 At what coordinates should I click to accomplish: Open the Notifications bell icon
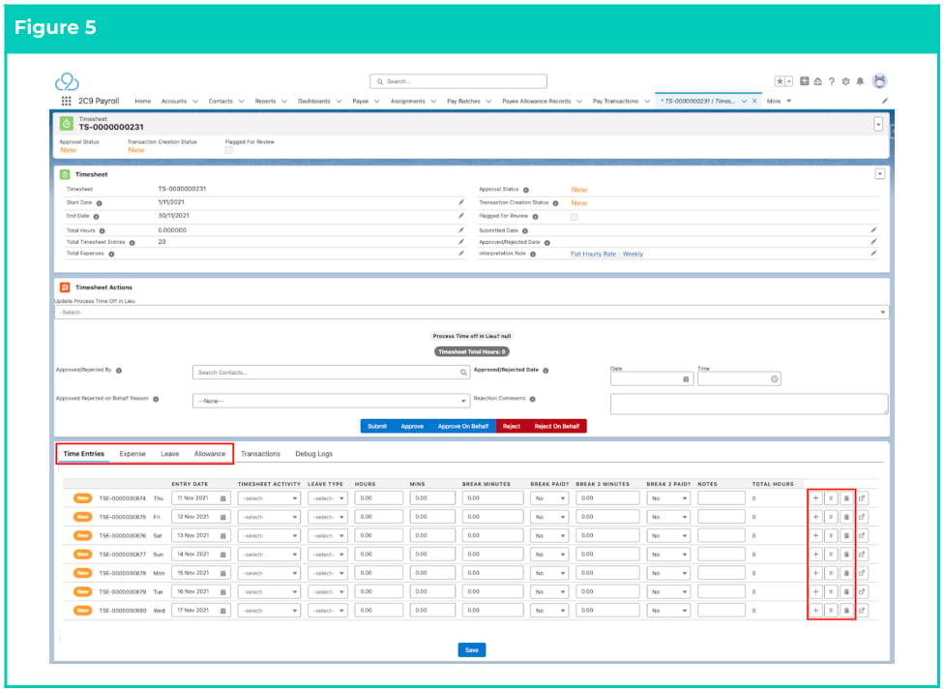coord(860,81)
